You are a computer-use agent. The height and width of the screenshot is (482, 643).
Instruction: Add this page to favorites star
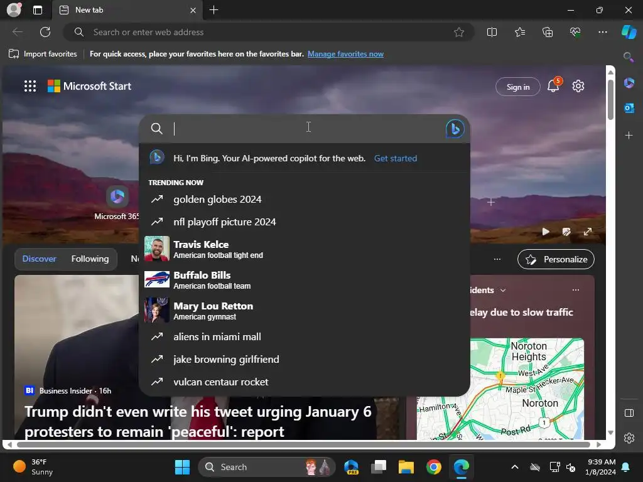[x=459, y=32]
